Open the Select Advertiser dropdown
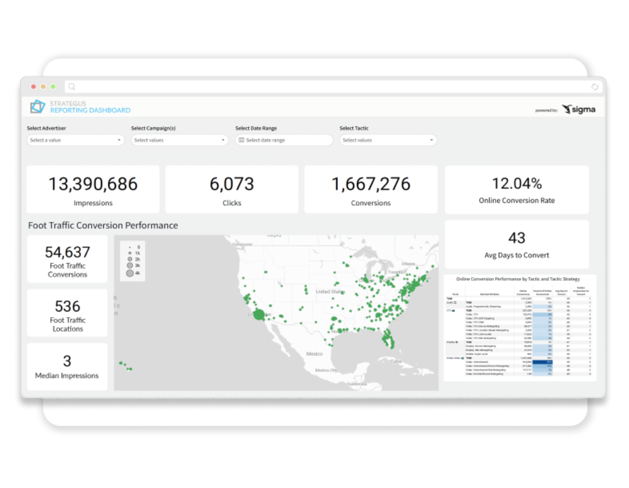Image resolution: width=629 pixels, height=488 pixels. click(75, 140)
